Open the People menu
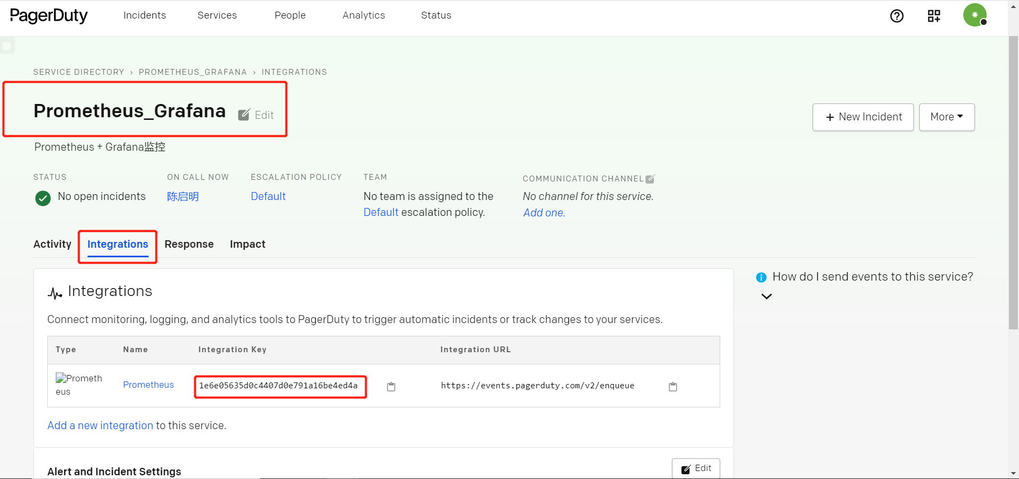Viewport: 1019px width, 479px height. [x=290, y=15]
